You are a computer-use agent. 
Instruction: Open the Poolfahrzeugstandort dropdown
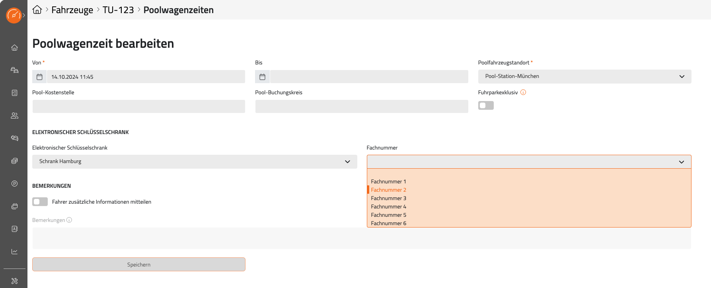[x=584, y=76]
